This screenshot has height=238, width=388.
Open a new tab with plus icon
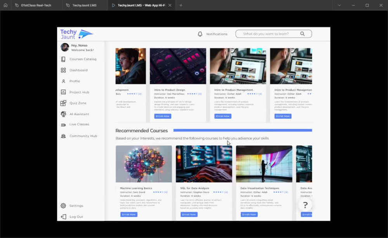click(181, 5)
